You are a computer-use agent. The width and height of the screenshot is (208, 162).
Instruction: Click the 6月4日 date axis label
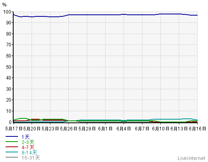coord(124,129)
